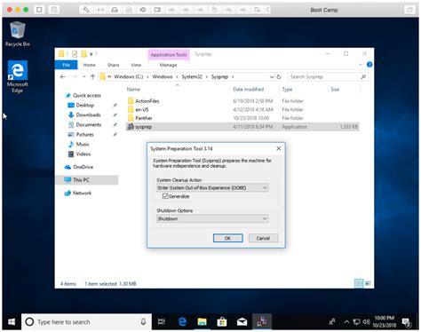
Task: Select Microsoft Edge desktop shortcut
Action: click(18, 77)
